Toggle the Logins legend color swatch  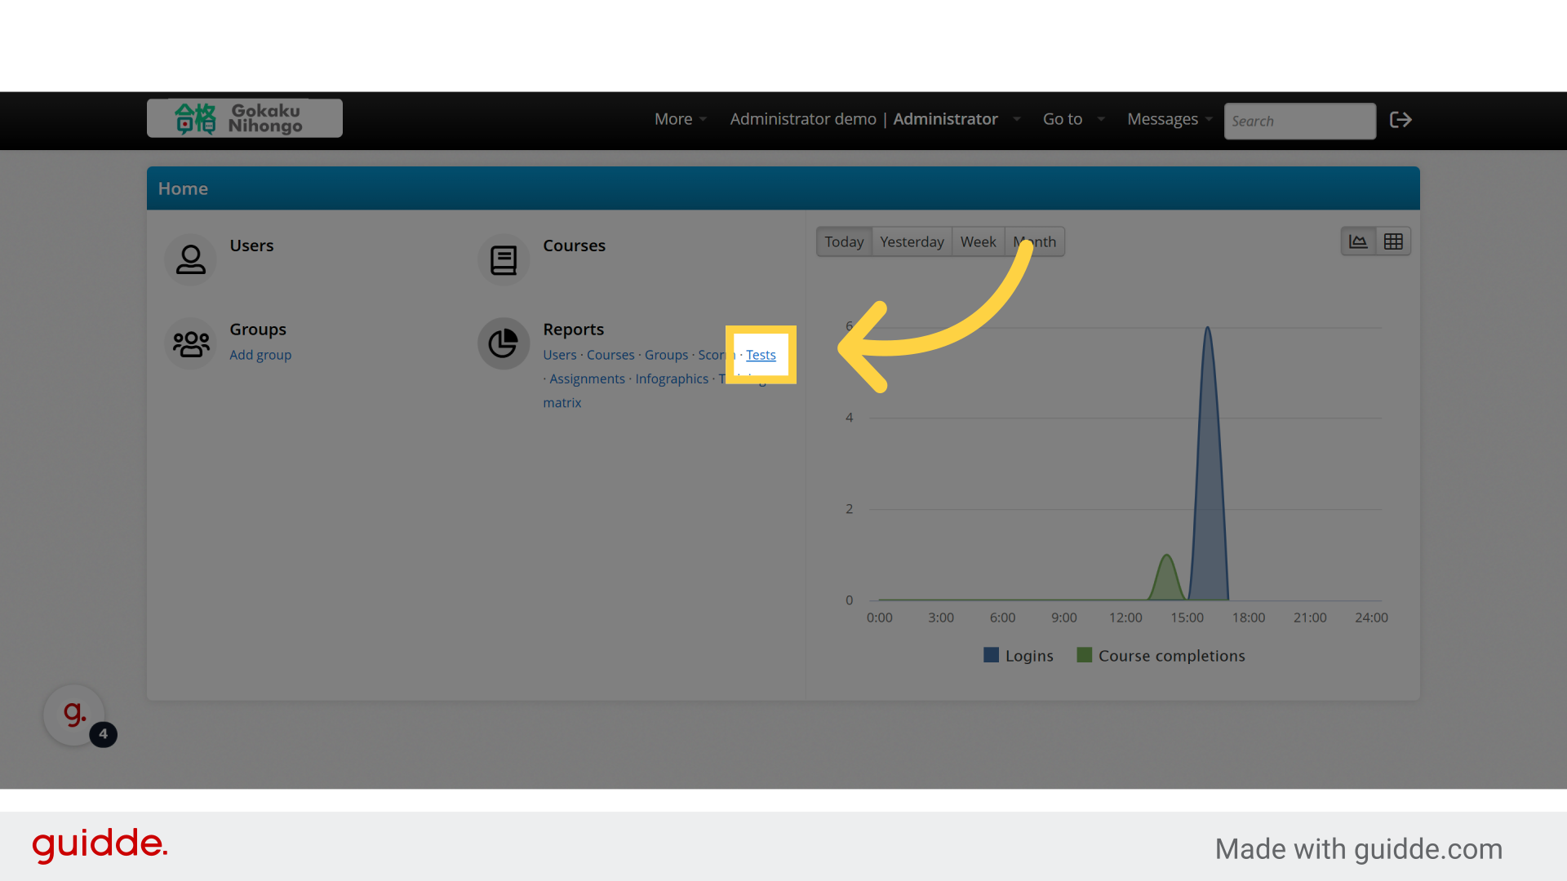(991, 655)
